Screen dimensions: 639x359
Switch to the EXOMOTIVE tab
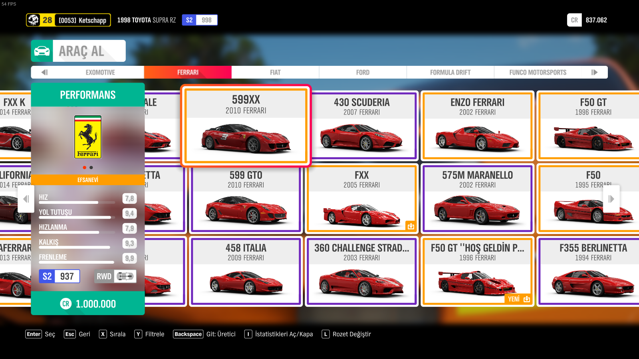pyautogui.click(x=100, y=72)
